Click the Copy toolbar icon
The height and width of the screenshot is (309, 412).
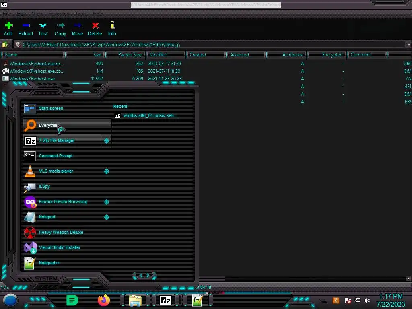click(x=60, y=25)
